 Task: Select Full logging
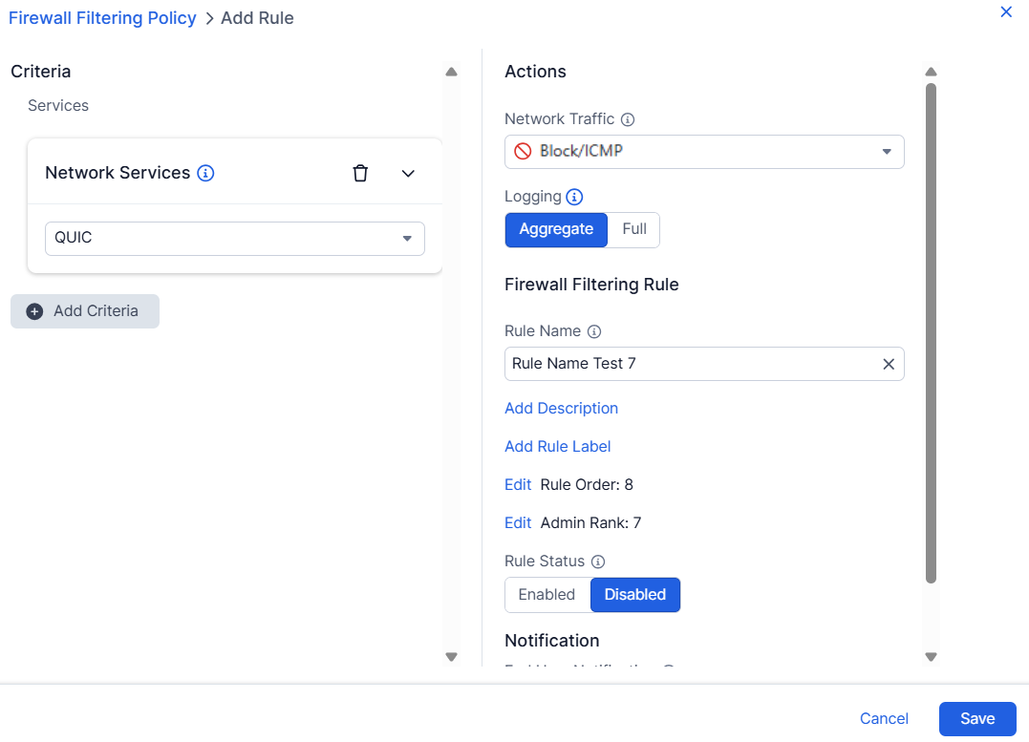coord(634,229)
